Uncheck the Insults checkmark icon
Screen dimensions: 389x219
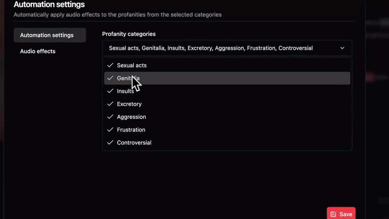coord(110,91)
